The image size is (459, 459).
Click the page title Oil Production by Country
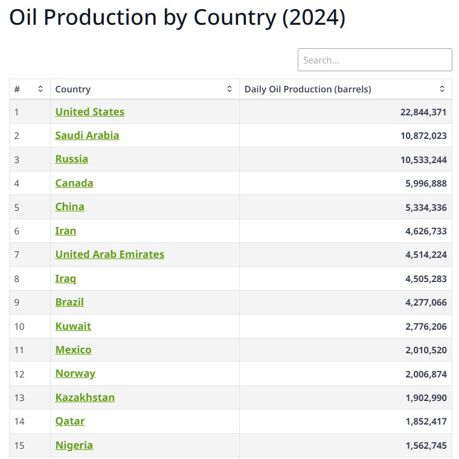(177, 18)
